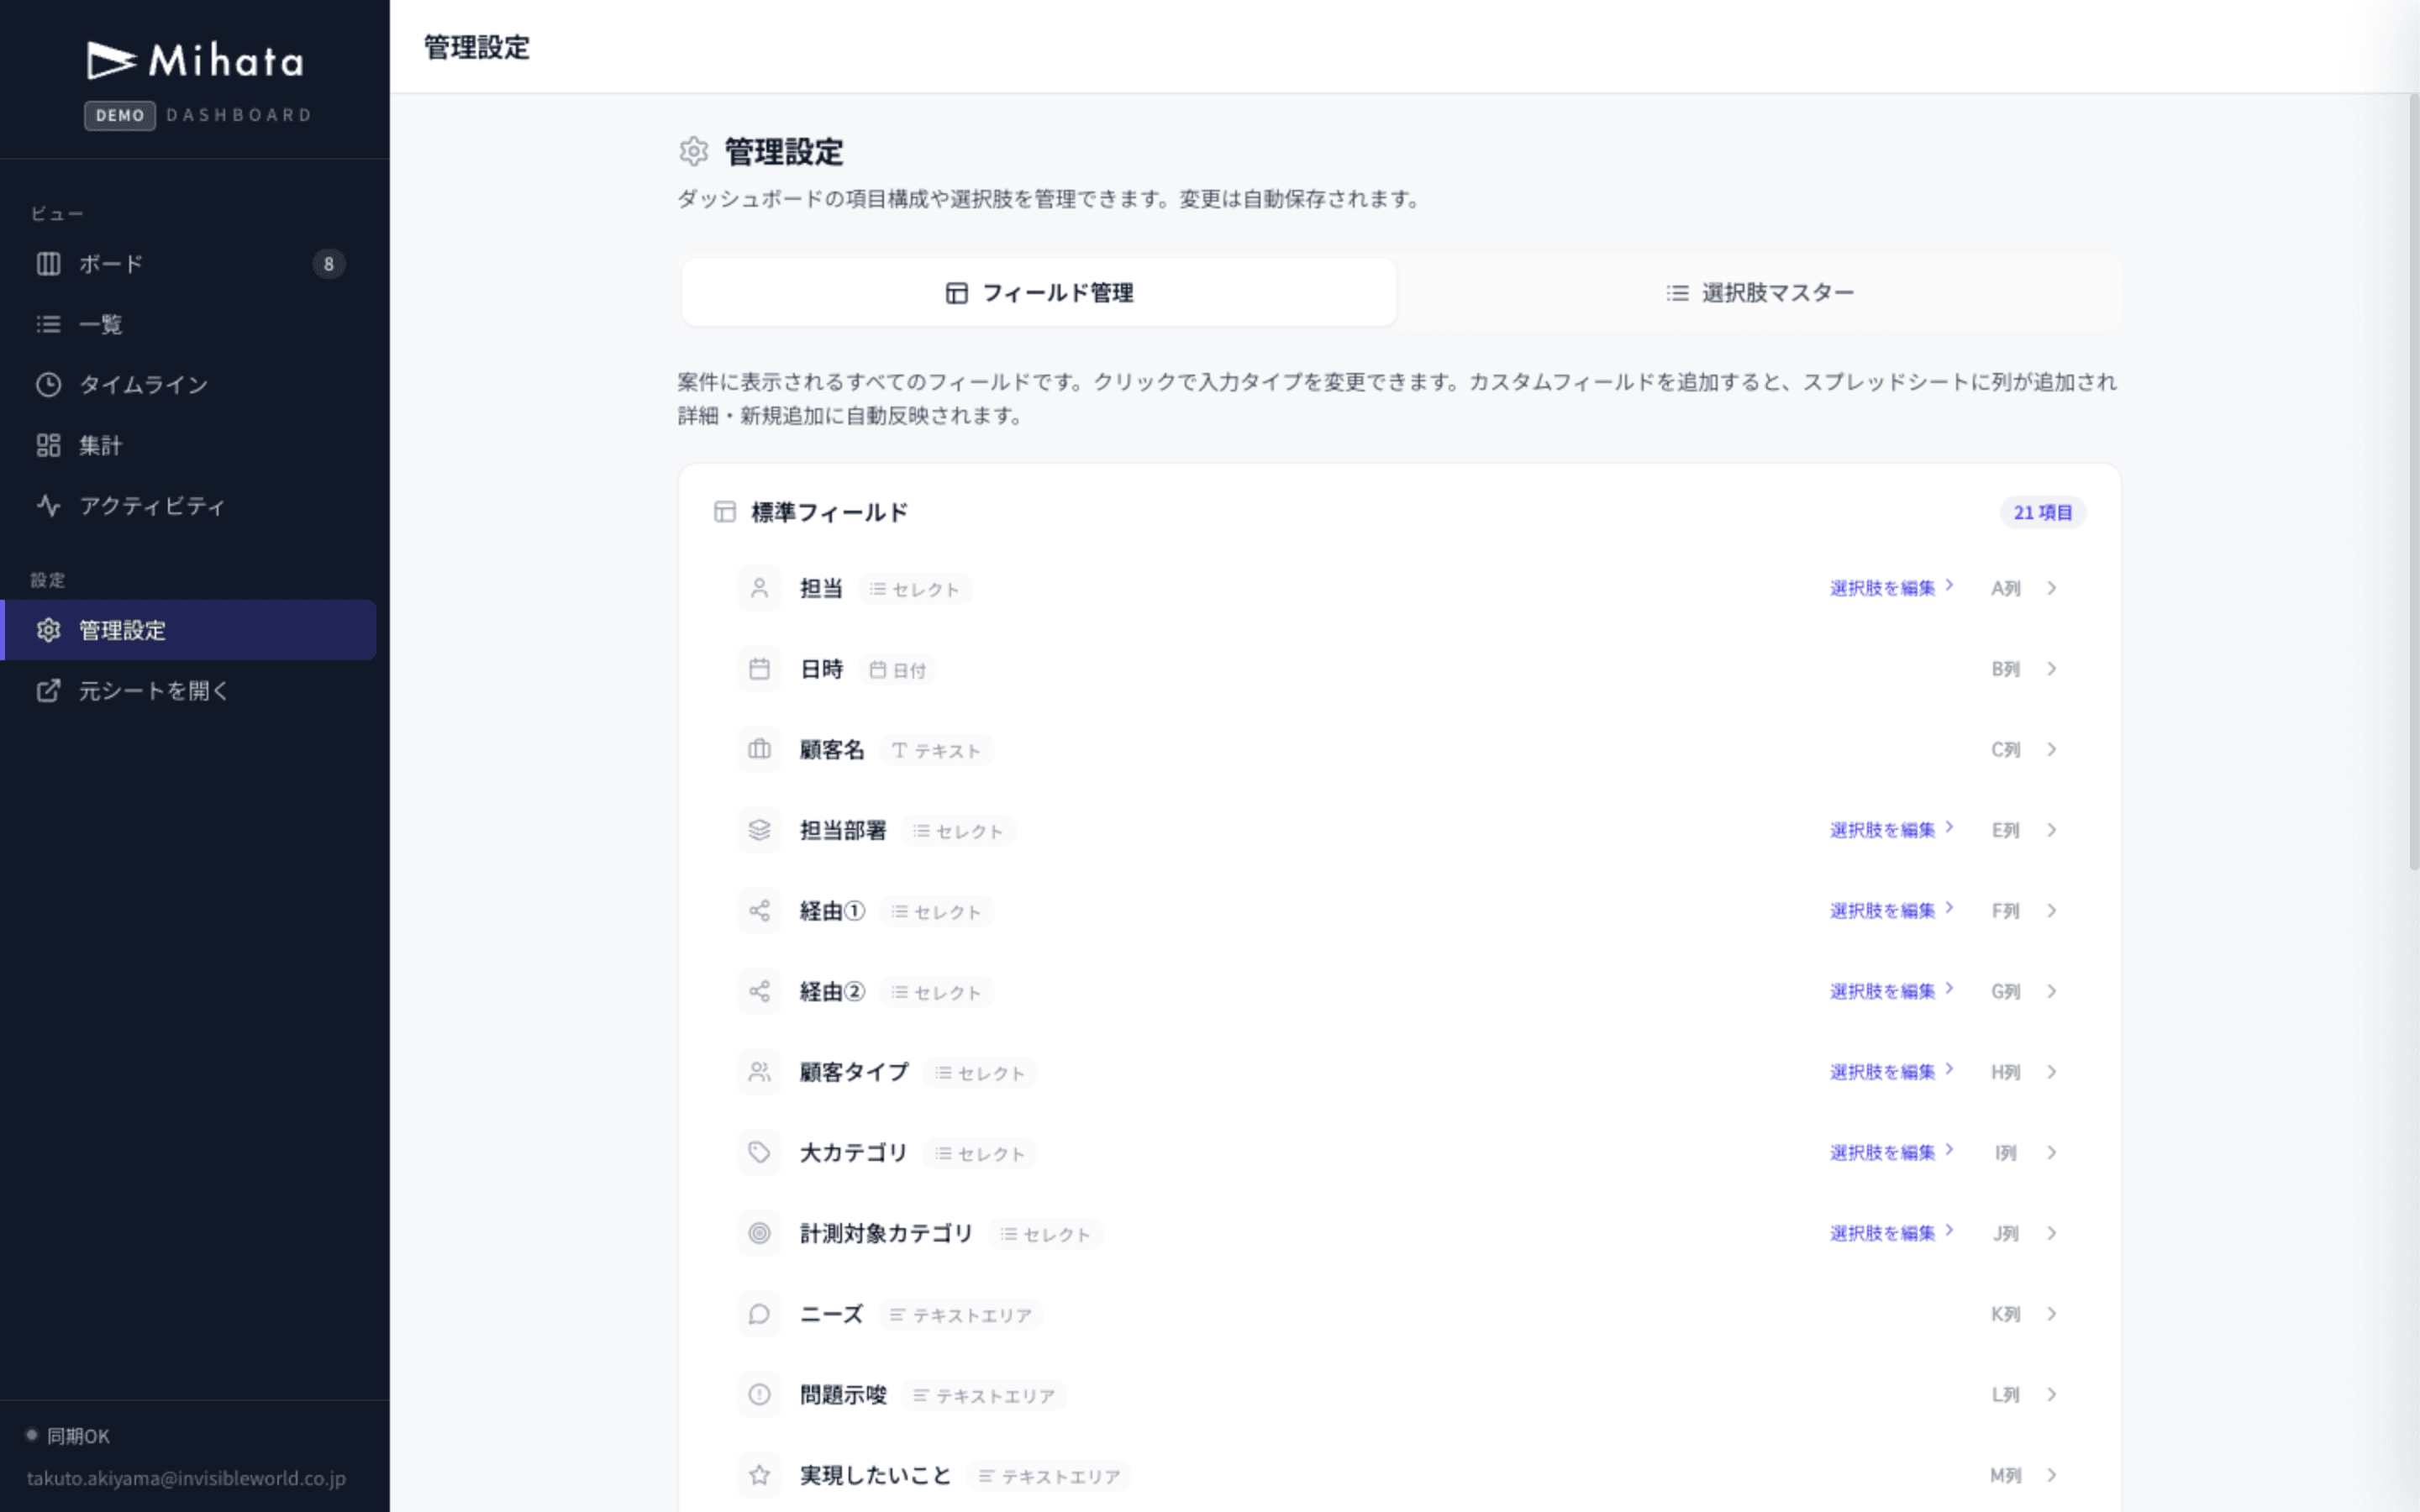Click the K列 column label
The height and width of the screenshot is (1512, 2420).
[2006, 1314]
